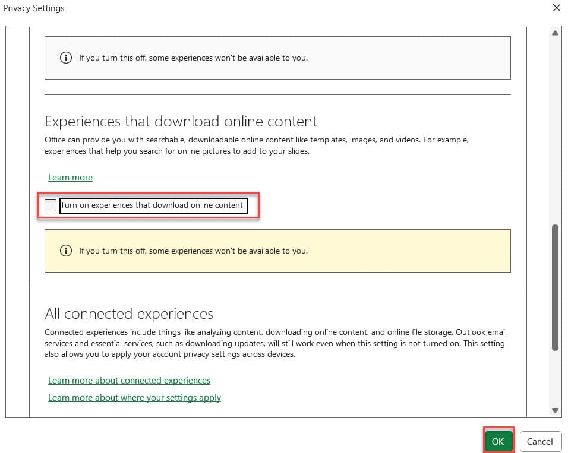Viewport: 568px width, 453px height.
Task: Click the top white notice text about turning off
Action: click(194, 58)
